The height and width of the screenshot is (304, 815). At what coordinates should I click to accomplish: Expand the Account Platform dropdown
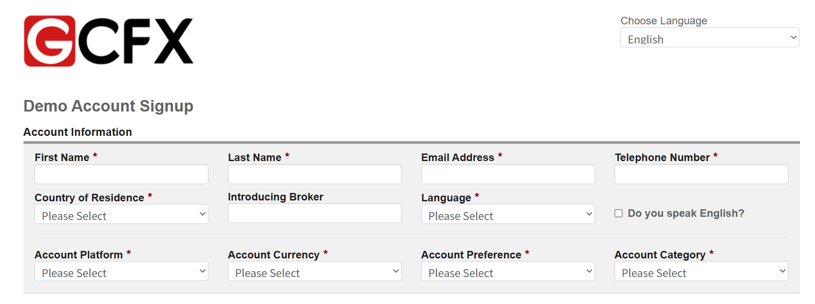[x=121, y=271]
